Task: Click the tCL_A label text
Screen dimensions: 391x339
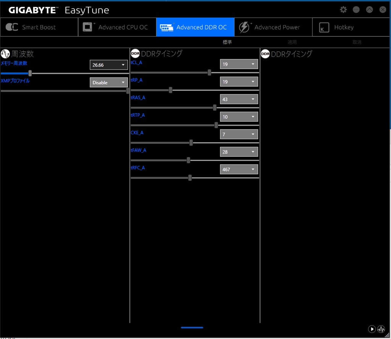Action: pyautogui.click(x=136, y=62)
